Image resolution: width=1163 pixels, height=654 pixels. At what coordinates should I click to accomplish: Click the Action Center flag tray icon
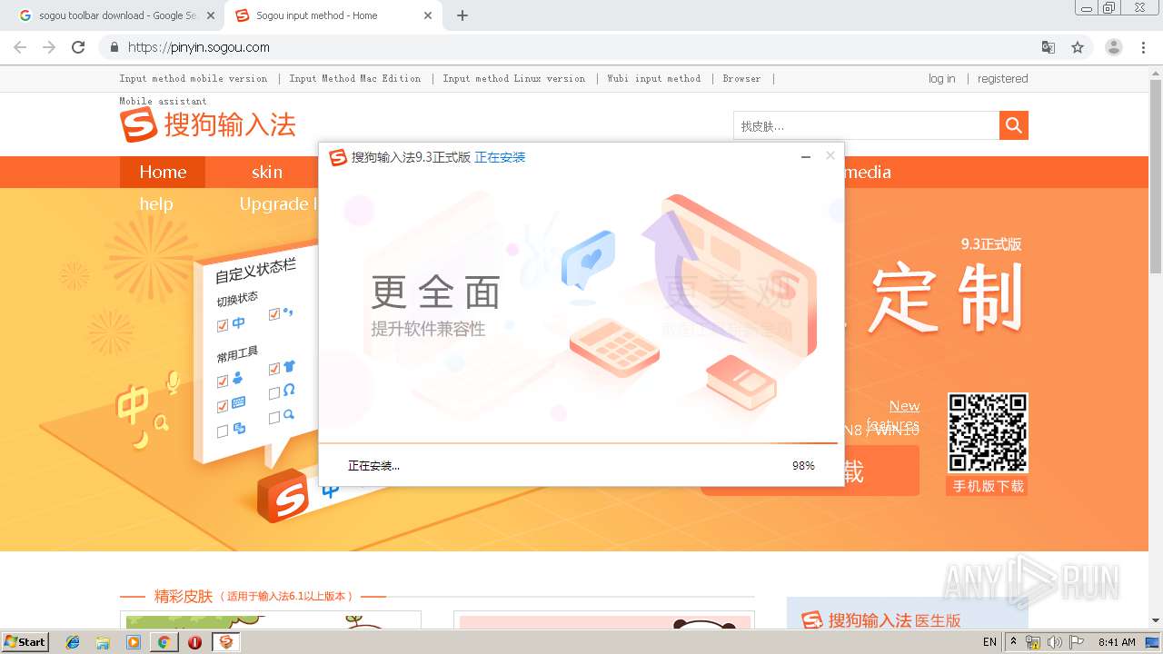click(1077, 642)
